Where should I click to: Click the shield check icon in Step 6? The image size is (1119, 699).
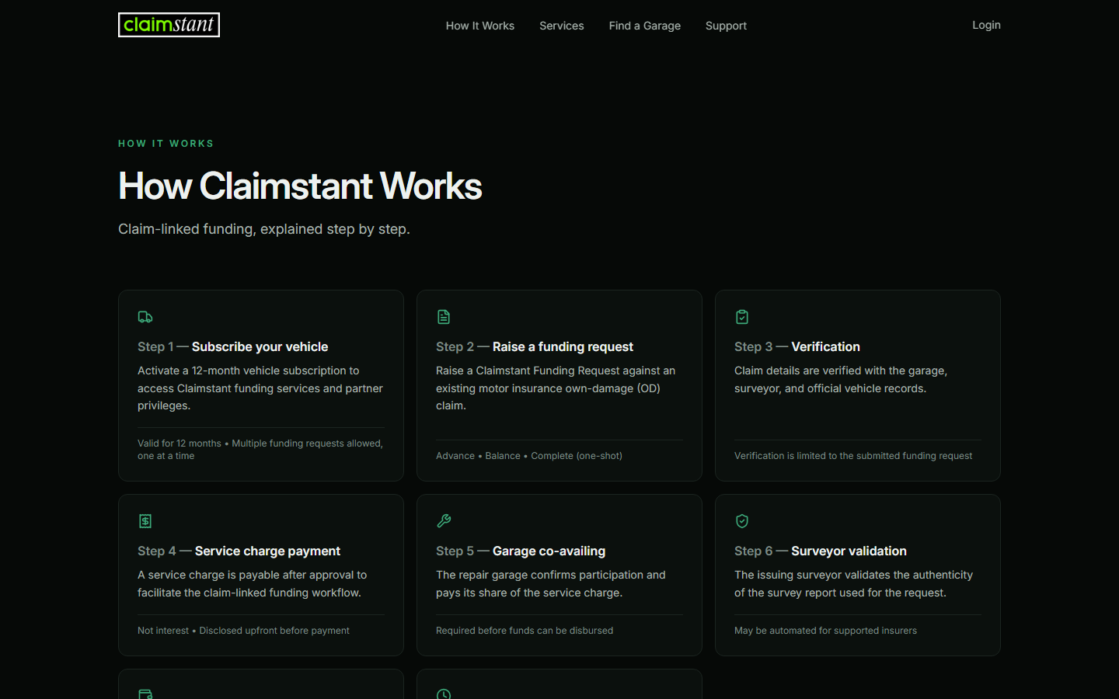tap(742, 521)
